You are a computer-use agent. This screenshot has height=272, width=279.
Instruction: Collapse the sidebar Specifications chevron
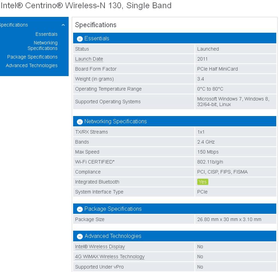pos(63,25)
